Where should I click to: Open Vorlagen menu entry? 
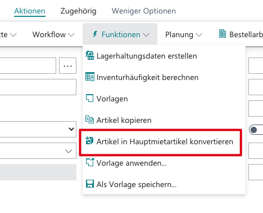(x=112, y=99)
